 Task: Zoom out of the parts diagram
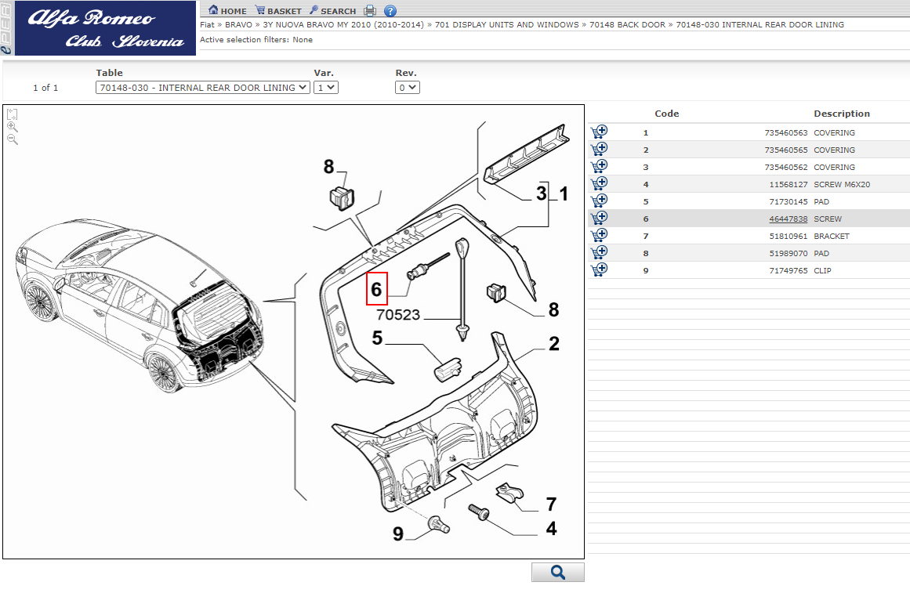(x=12, y=139)
